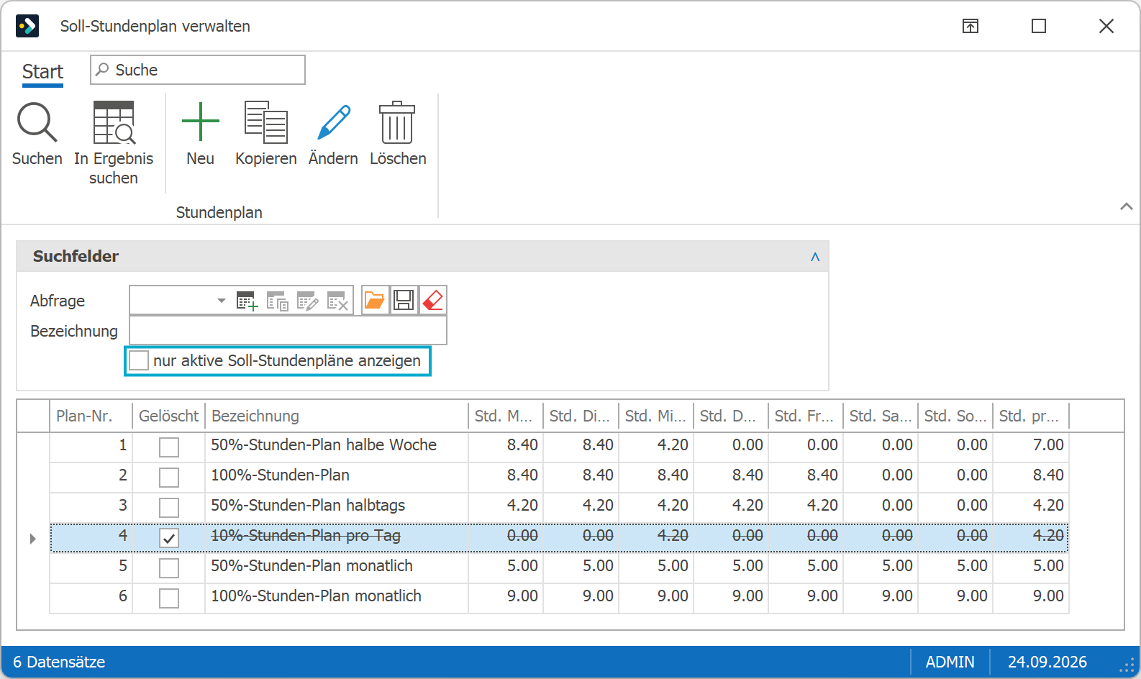This screenshot has height=679, width=1141.
Task: Check Gelöscht for 50%-Stunden-Plan halbe Woche
Action: pyautogui.click(x=169, y=447)
